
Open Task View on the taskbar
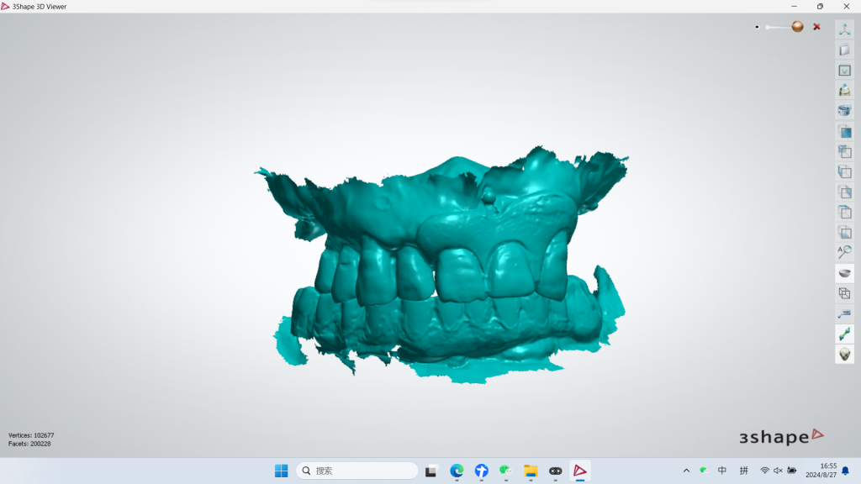431,471
